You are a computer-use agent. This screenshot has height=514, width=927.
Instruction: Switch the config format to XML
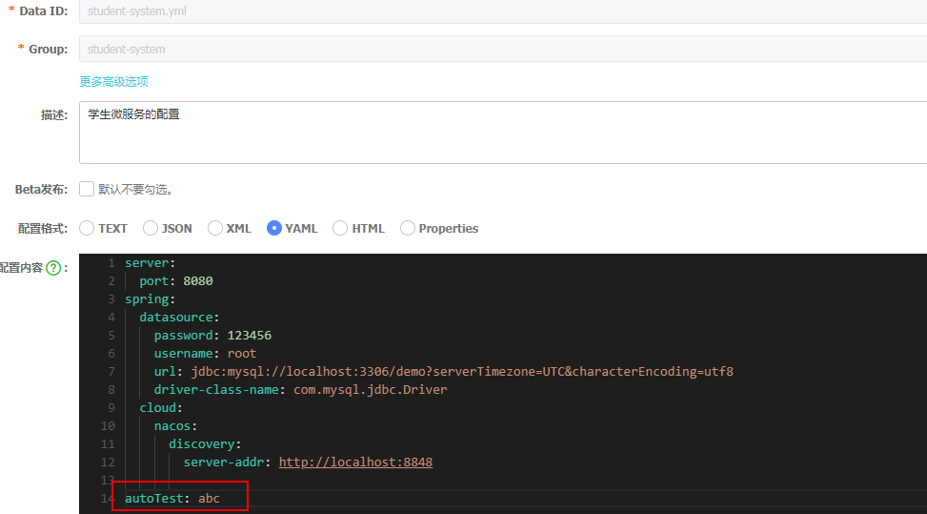[x=215, y=228]
